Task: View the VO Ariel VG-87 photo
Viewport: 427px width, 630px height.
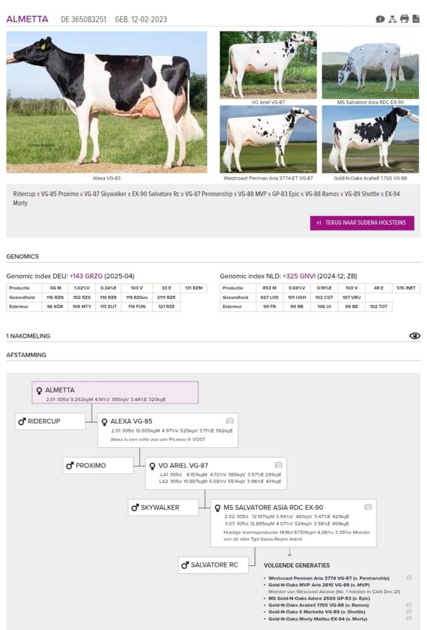Action: [x=268, y=65]
